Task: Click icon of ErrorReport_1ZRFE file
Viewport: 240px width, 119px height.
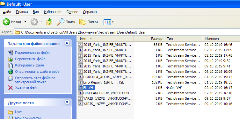Action: pyautogui.click(x=80, y=82)
